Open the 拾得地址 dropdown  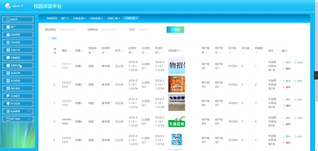point(114,30)
